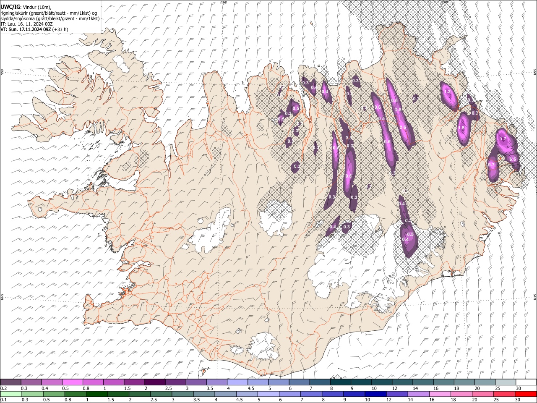Image resolution: width=537 pixels, height=403 pixels.
Task: Select the darkest green 1 swatch, lower legend
Action: click(96, 394)
